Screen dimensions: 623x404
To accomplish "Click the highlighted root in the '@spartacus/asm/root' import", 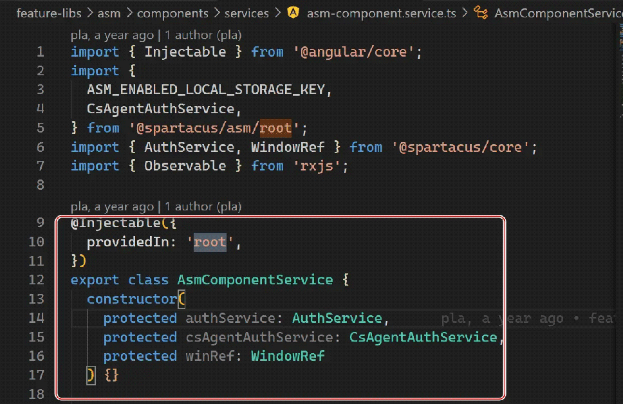I will tap(275, 128).
